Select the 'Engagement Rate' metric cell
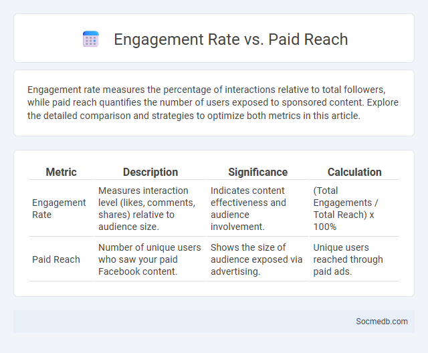428x353 pixels. click(x=61, y=209)
